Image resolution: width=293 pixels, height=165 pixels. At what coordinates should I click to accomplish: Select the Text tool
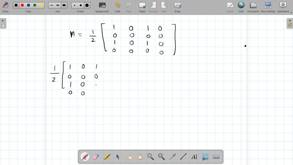[x=194, y=156]
